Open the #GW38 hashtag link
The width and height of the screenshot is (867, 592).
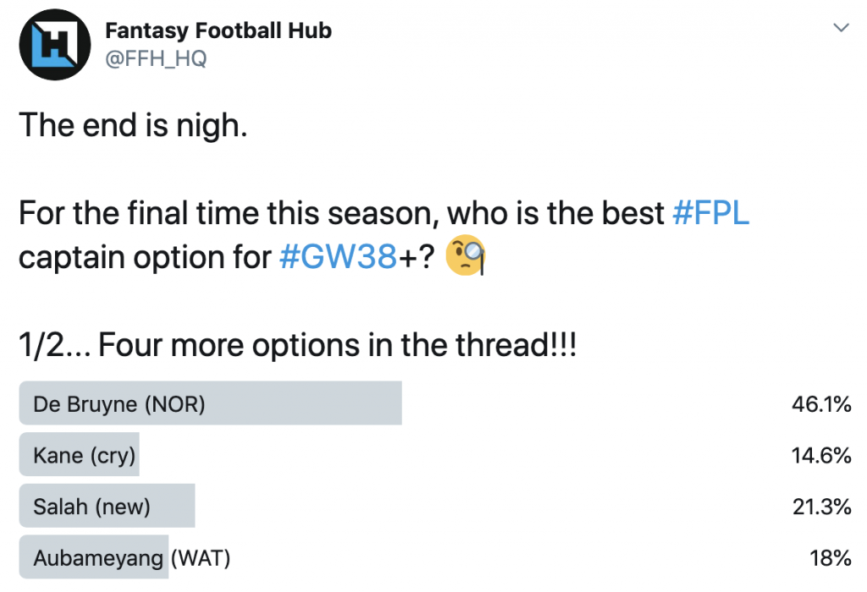(x=339, y=257)
